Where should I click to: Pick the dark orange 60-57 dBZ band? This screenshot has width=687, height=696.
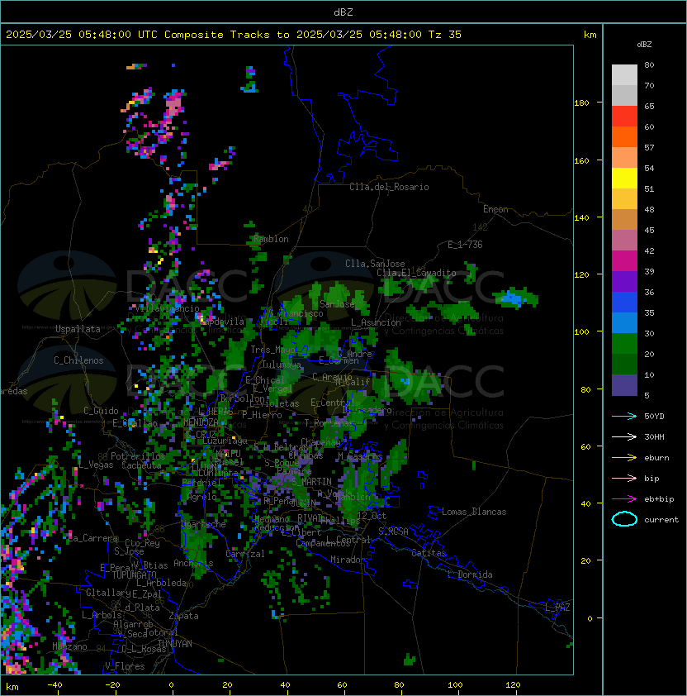click(624, 137)
